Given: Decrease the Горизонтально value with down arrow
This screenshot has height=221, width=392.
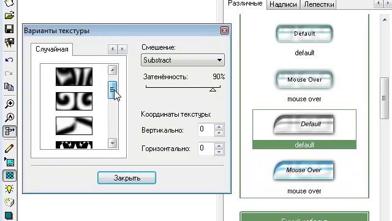Looking at the screenshot, I should (x=219, y=152).
